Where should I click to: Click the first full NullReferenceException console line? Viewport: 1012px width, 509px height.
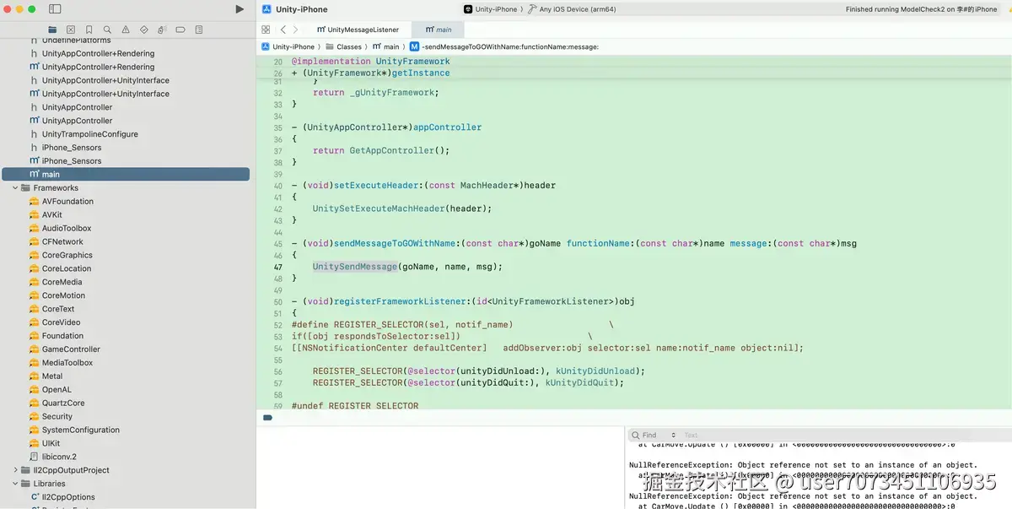pyautogui.click(x=803, y=465)
